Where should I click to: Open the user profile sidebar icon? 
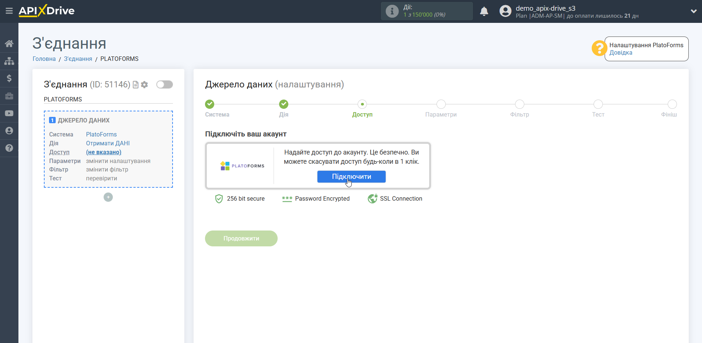coord(9,131)
